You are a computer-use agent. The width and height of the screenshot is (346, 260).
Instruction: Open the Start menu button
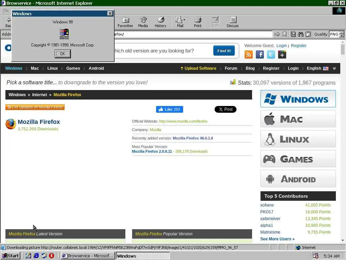10,256
